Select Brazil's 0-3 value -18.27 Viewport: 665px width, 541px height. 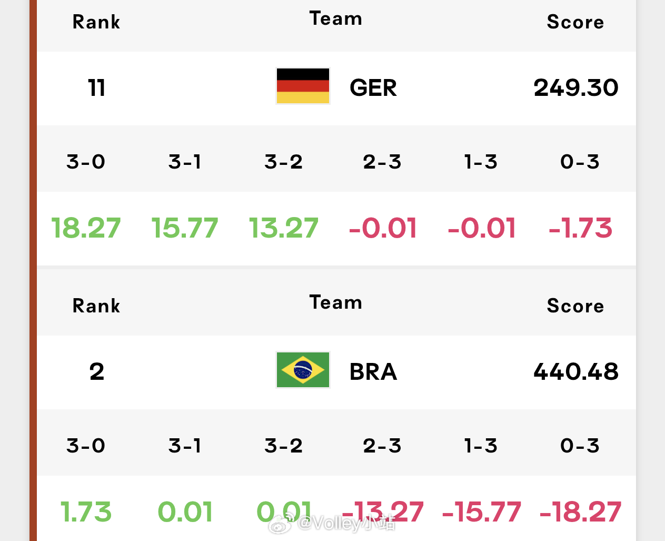tap(580, 512)
